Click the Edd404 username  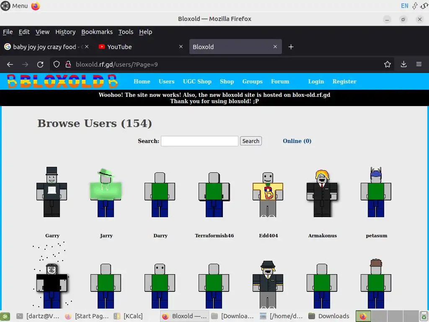(269, 236)
